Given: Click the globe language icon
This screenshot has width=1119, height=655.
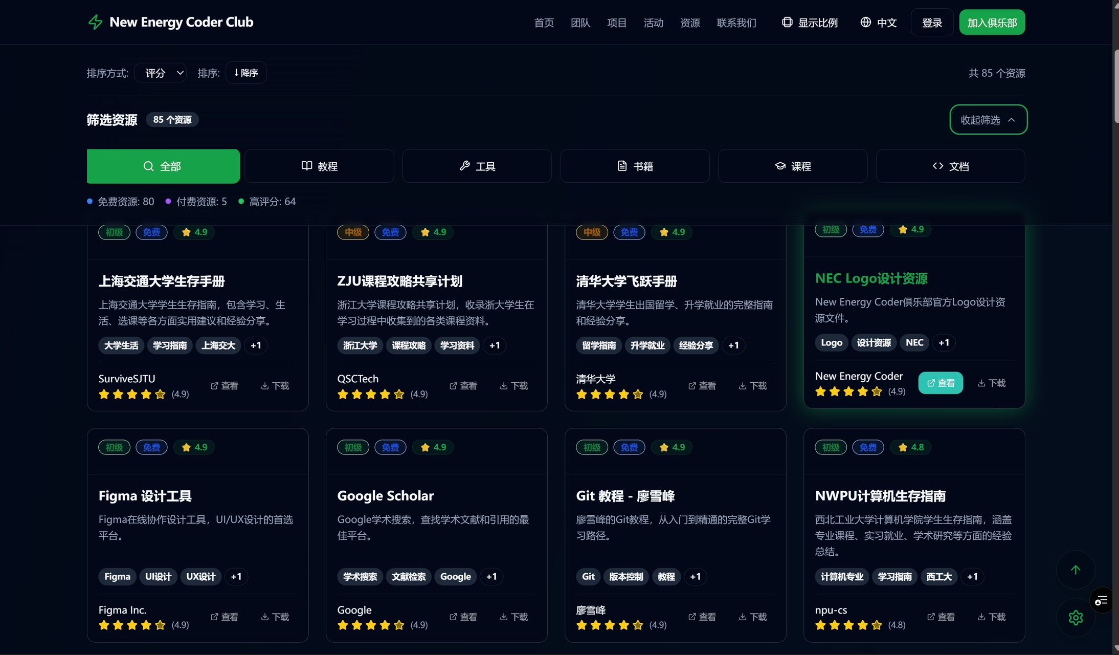Looking at the screenshot, I should [x=865, y=22].
